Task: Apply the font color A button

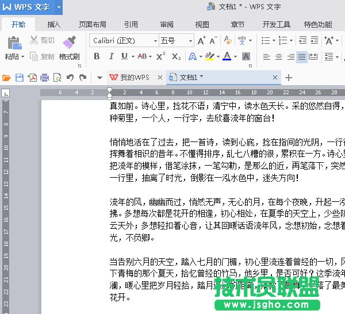Action: [x=227, y=56]
